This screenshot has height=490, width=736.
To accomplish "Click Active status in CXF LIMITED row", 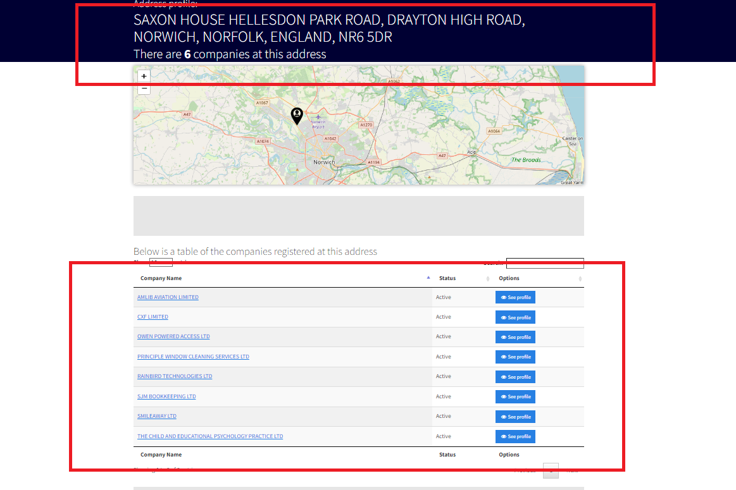I will 443,317.
